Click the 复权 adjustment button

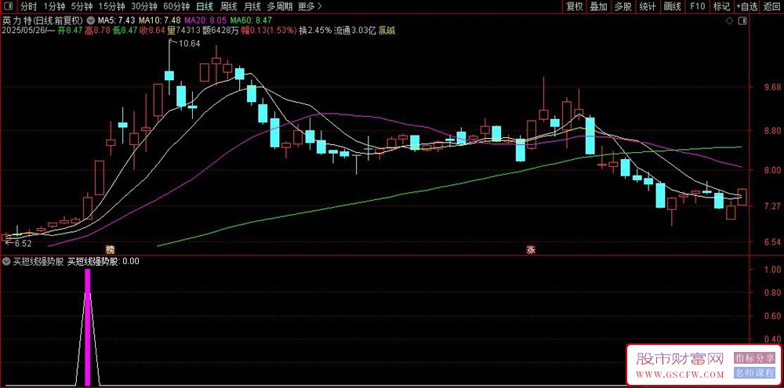click(575, 6)
